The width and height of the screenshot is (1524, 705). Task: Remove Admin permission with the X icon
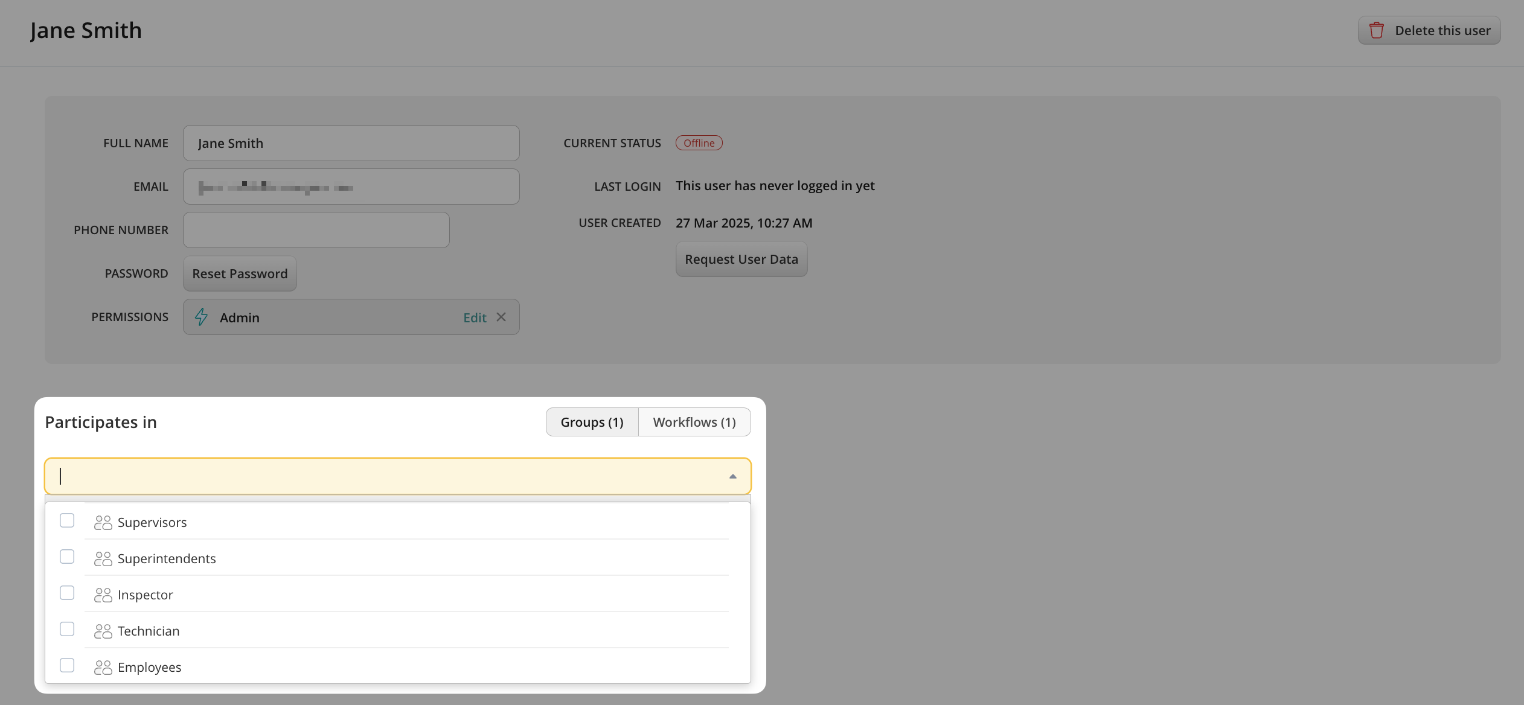coord(501,317)
